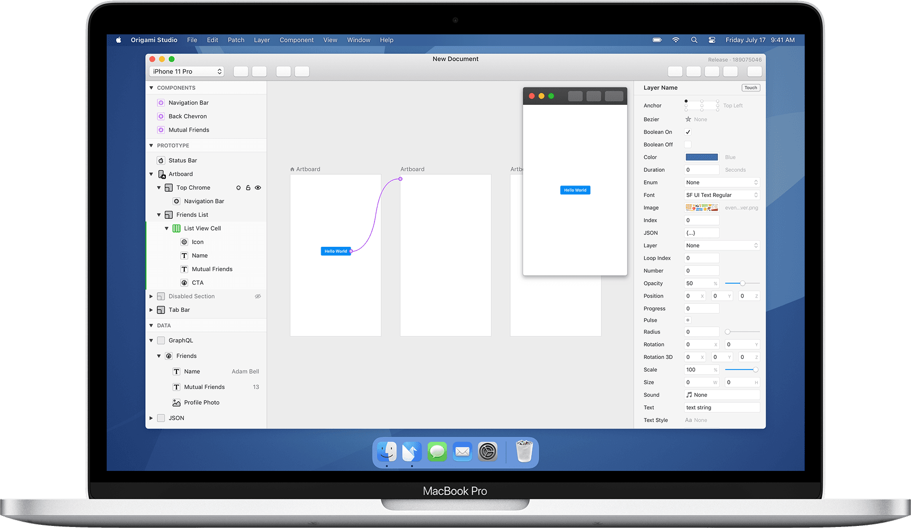Show the hidden Disabled Section layer

tap(258, 297)
